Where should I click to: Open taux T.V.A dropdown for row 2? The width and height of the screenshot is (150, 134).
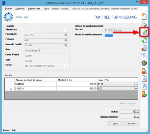click(x=136, y=88)
